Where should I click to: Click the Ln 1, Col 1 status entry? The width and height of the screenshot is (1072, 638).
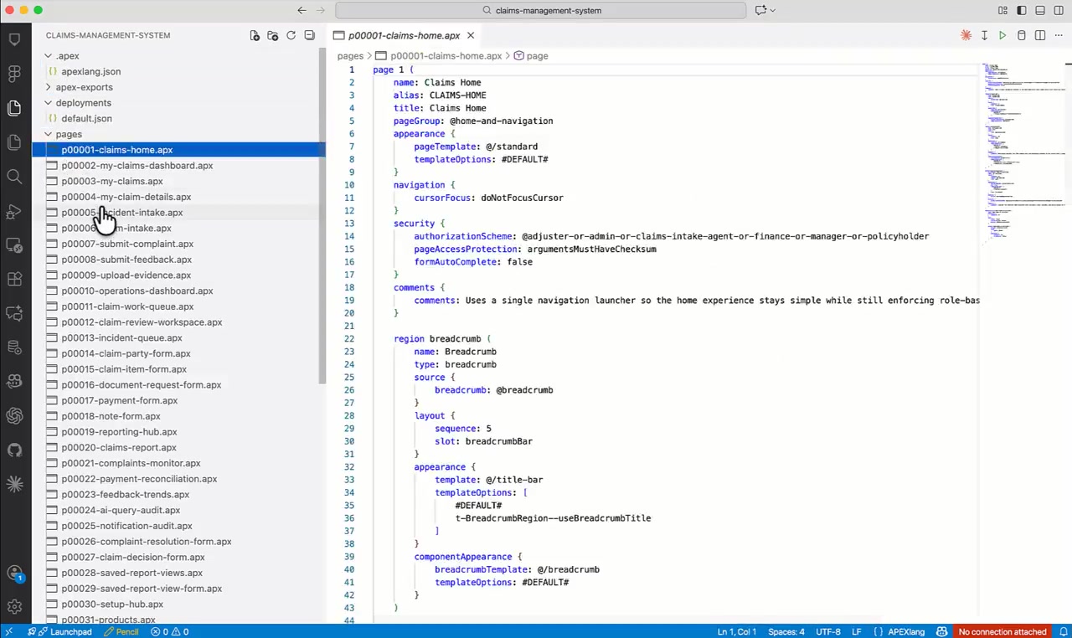pos(736,631)
